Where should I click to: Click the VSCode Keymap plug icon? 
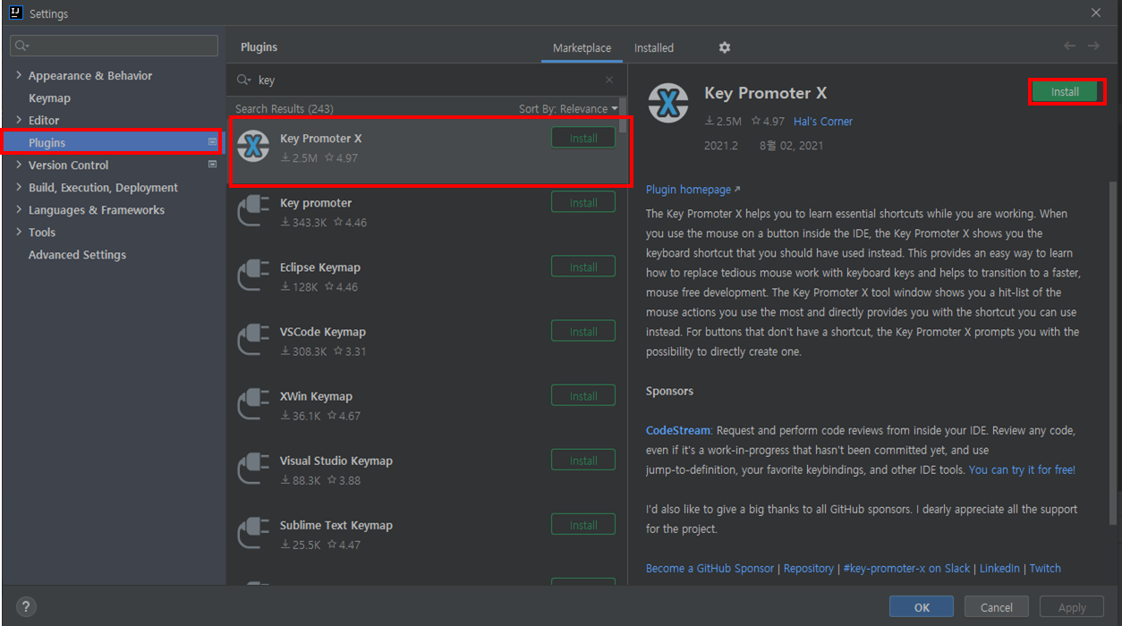click(x=253, y=340)
